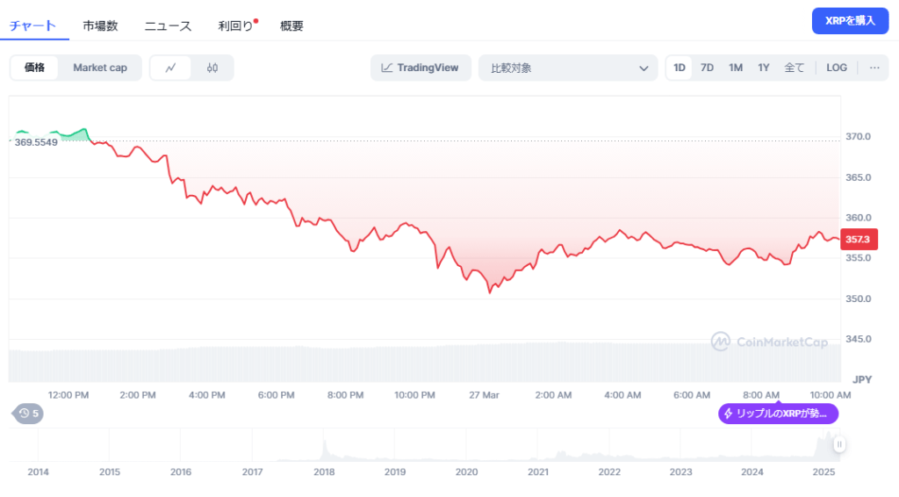Select the 価格 price toggle
Viewport: 899px width, 497px height.
35,68
